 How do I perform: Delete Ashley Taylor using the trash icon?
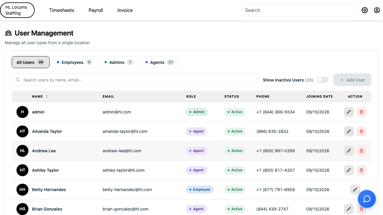pos(361,170)
